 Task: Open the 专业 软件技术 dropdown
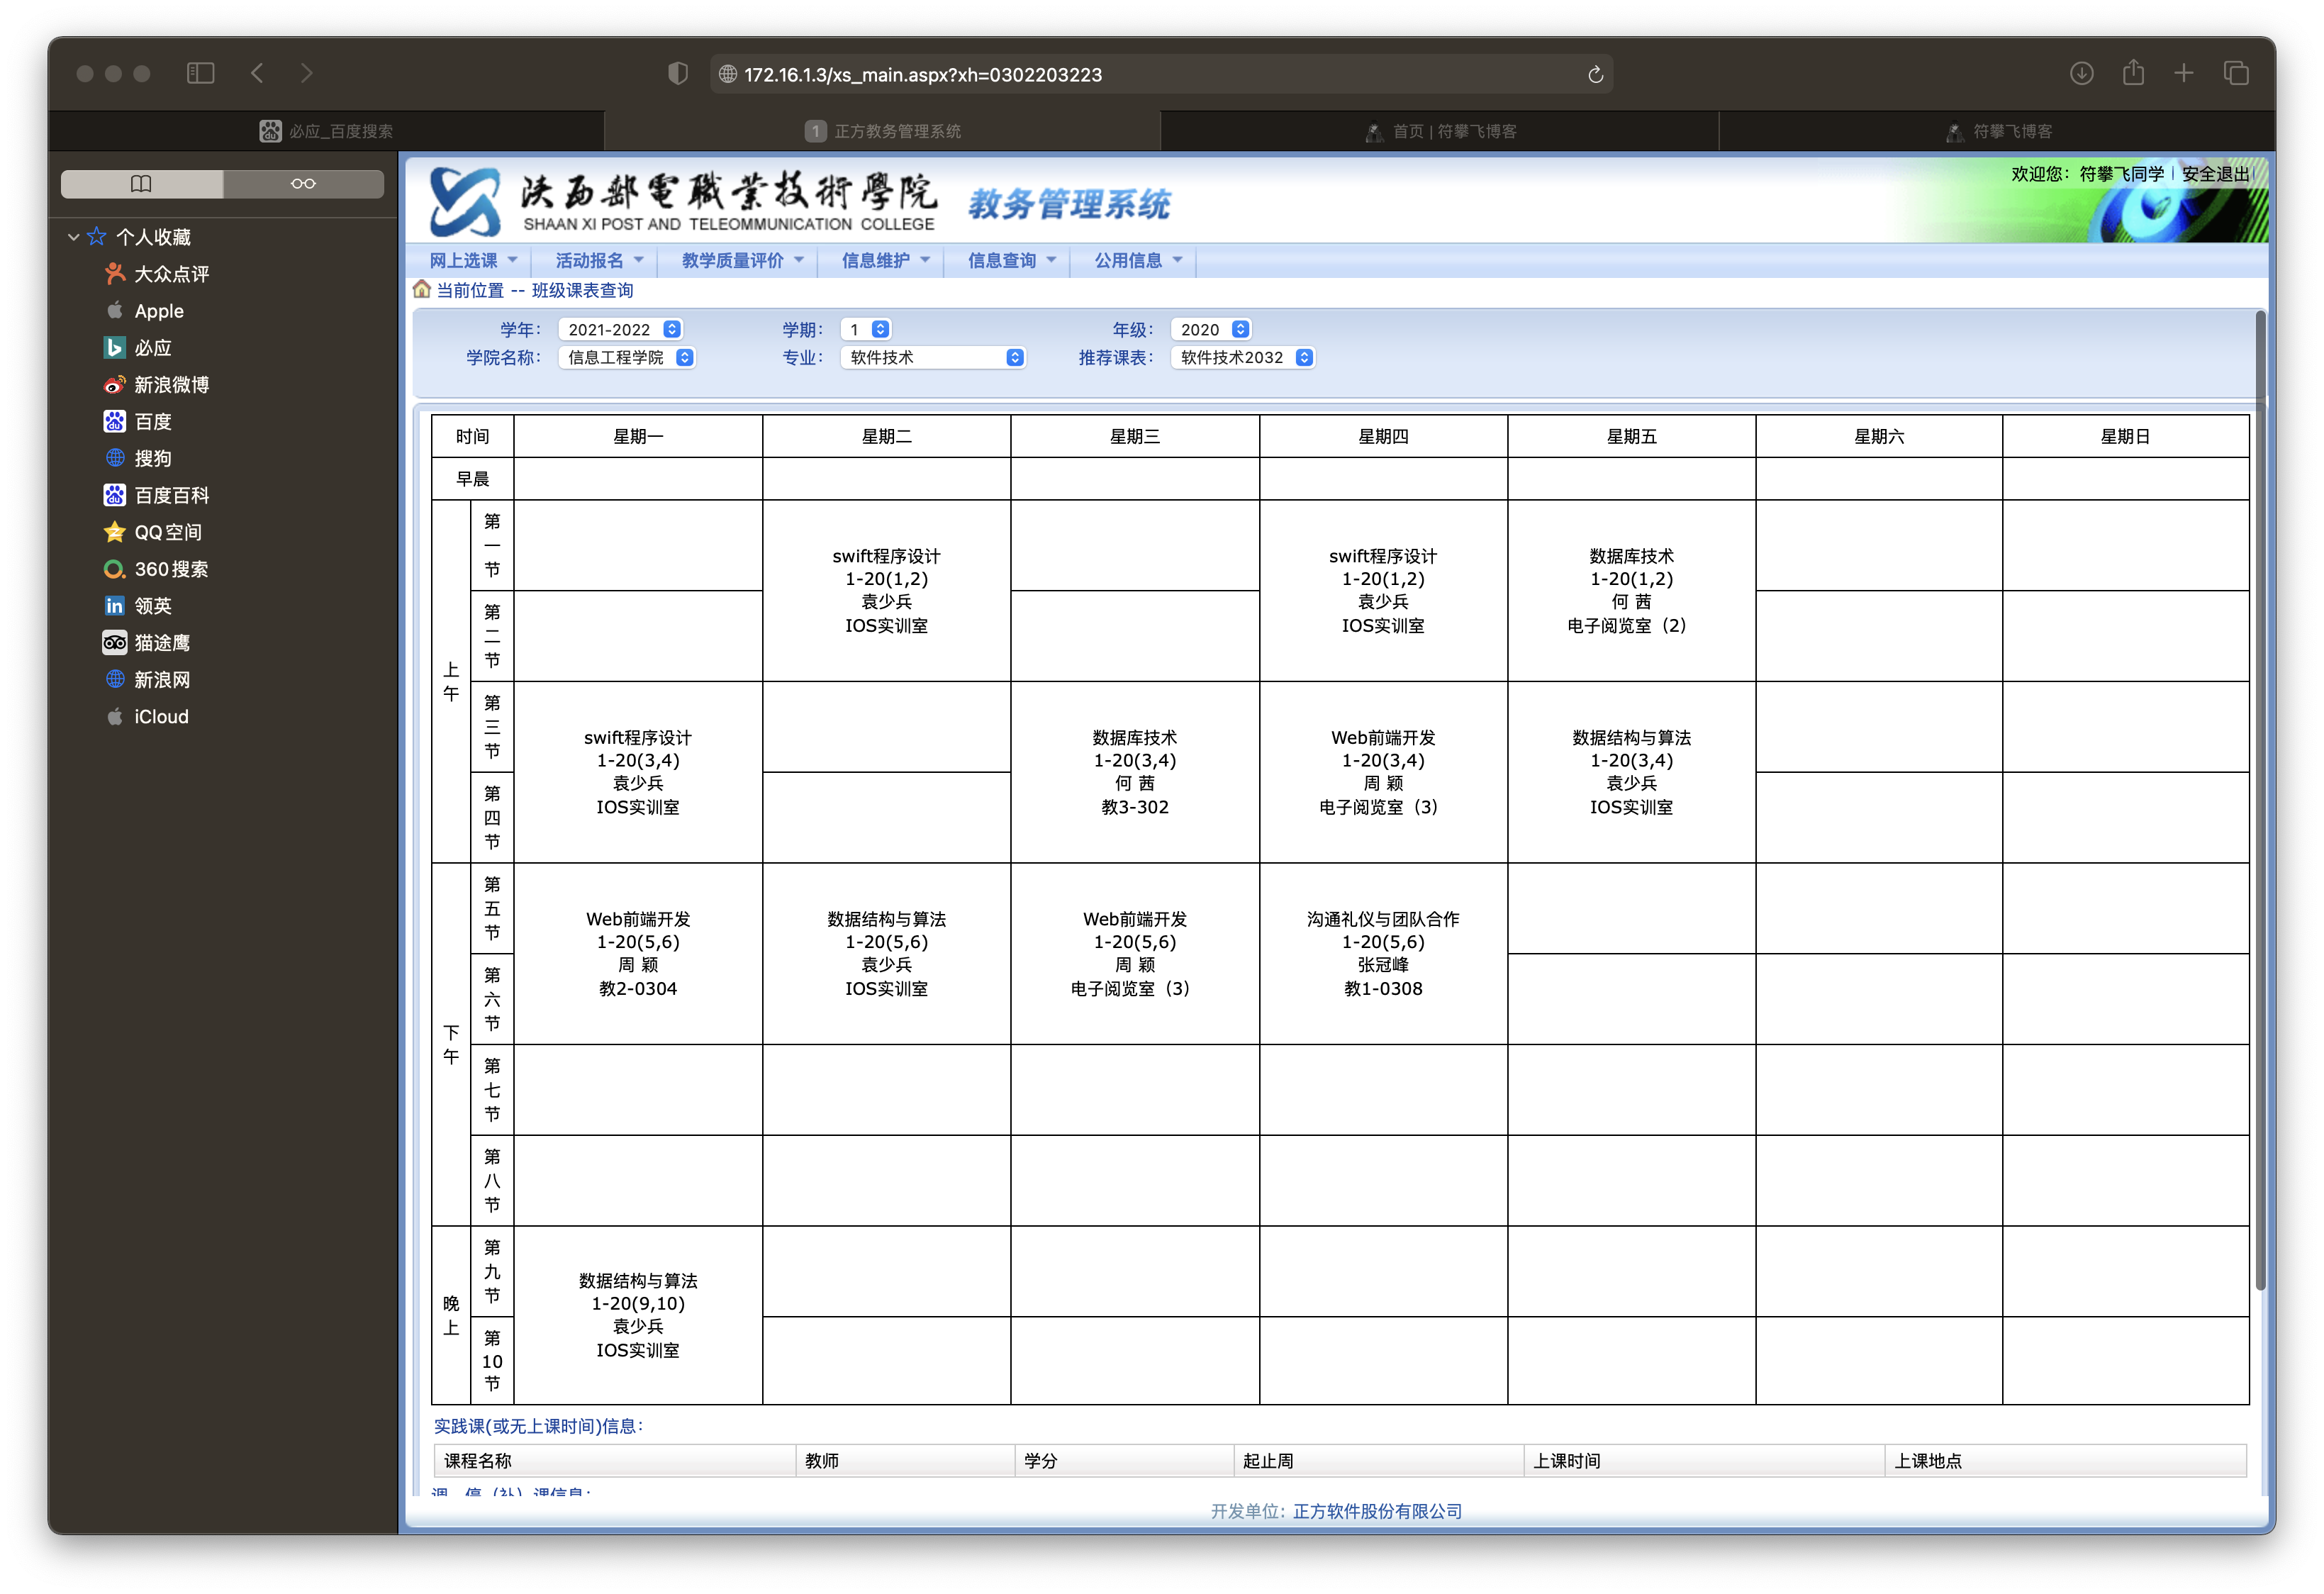pyautogui.click(x=932, y=357)
